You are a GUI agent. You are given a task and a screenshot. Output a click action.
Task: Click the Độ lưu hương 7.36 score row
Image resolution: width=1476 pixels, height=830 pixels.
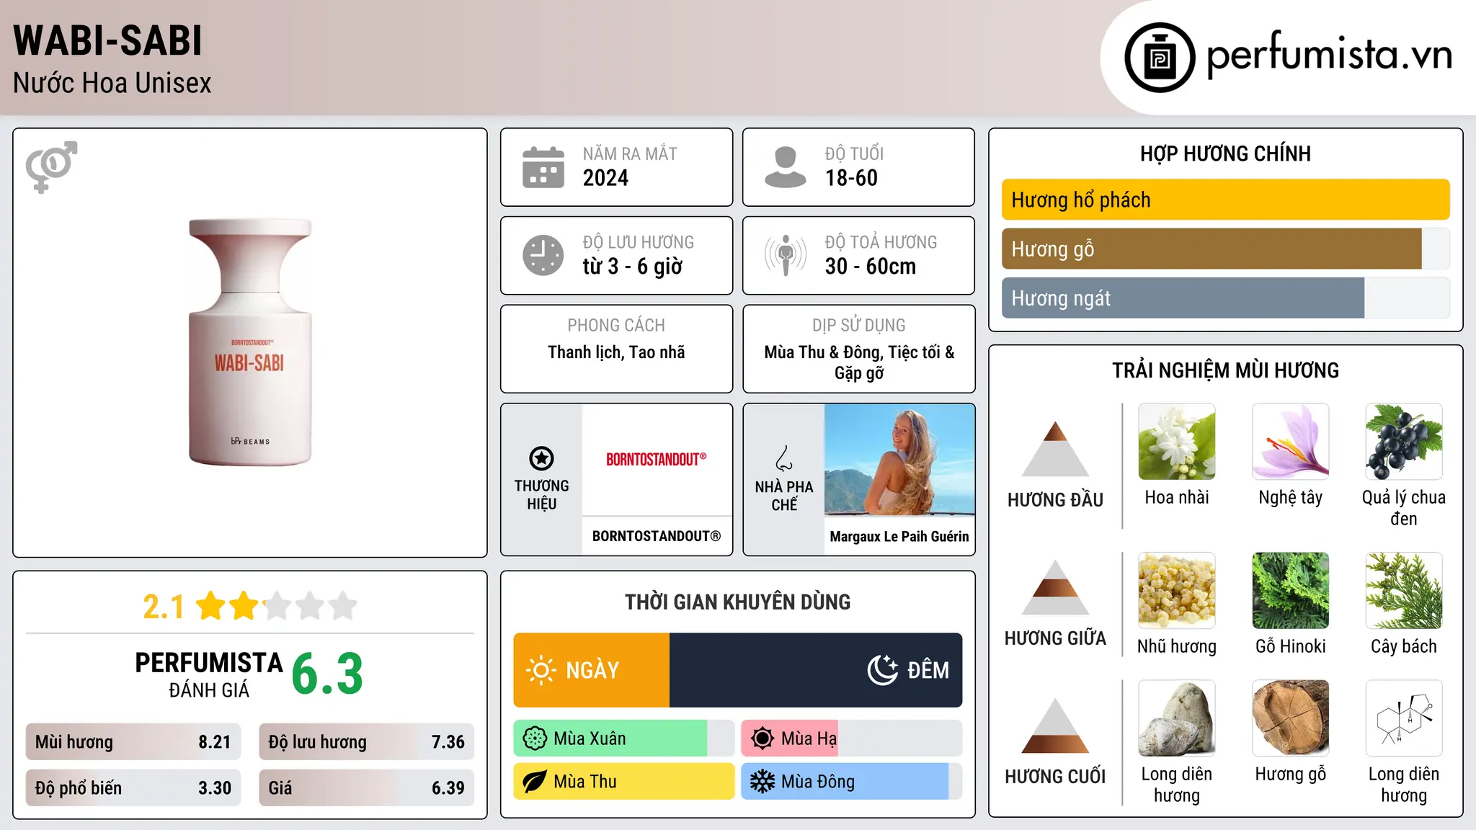(x=366, y=742)
